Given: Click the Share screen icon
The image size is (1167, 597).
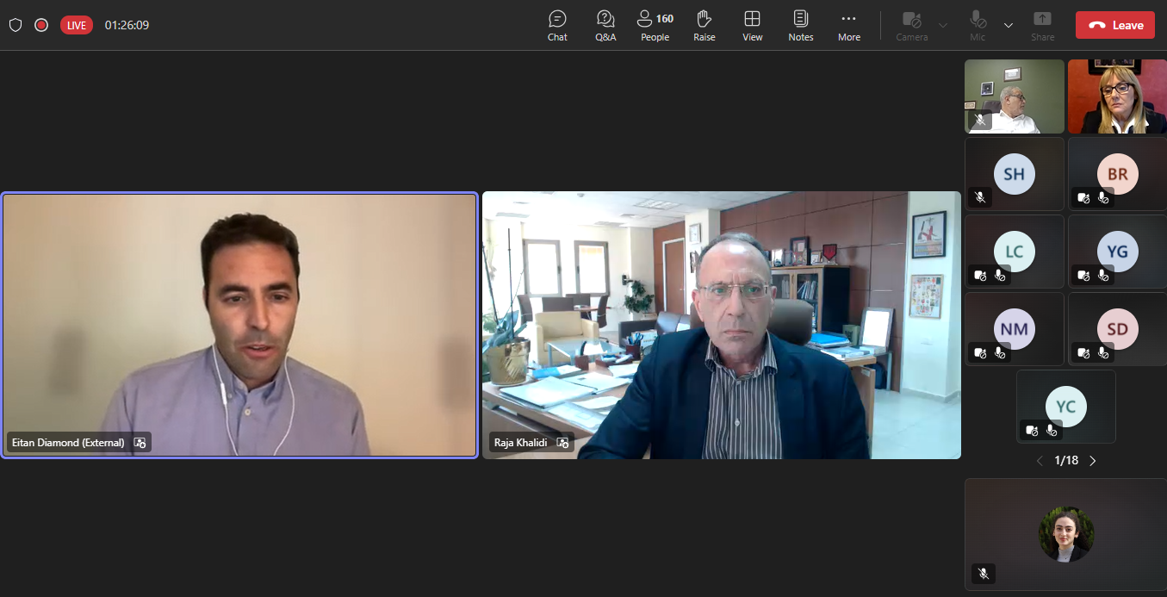Looking at the screenshot, I should tap(1042, 25).
